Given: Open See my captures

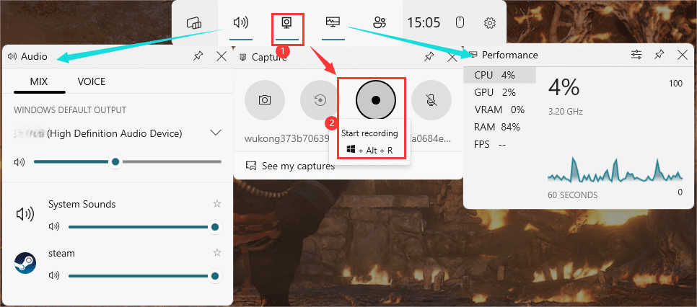Looking at the screenshot, I should point(290,166).
